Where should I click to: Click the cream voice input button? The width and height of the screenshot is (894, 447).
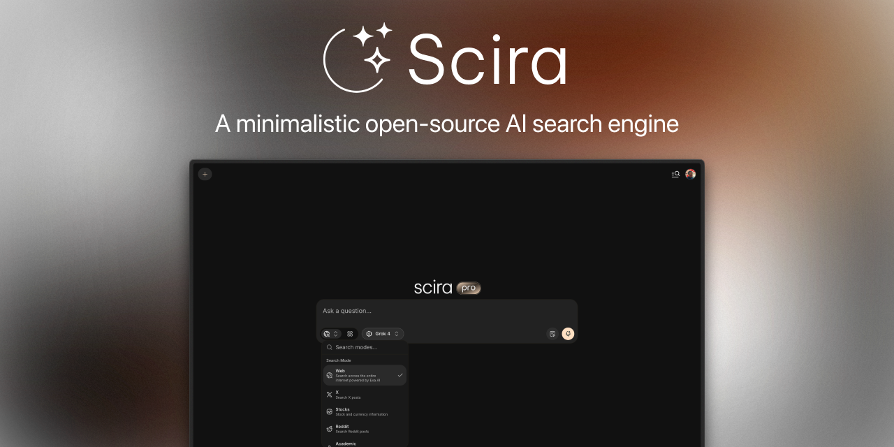point(568,334)
